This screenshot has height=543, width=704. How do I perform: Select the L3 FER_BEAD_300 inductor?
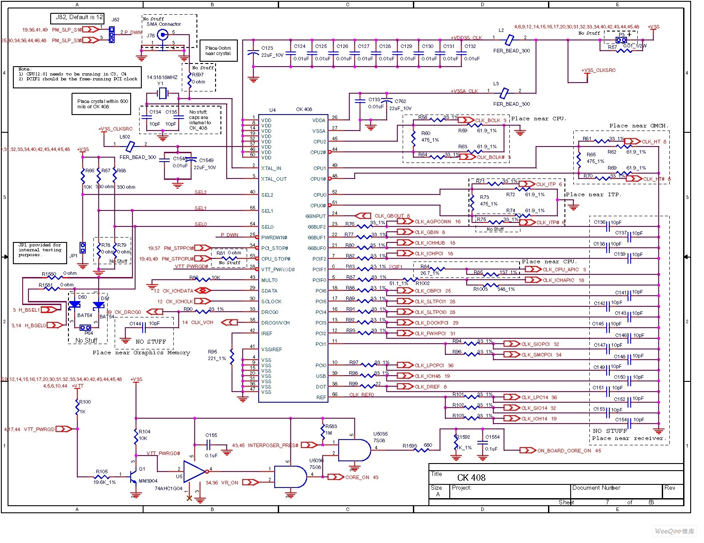504,93
